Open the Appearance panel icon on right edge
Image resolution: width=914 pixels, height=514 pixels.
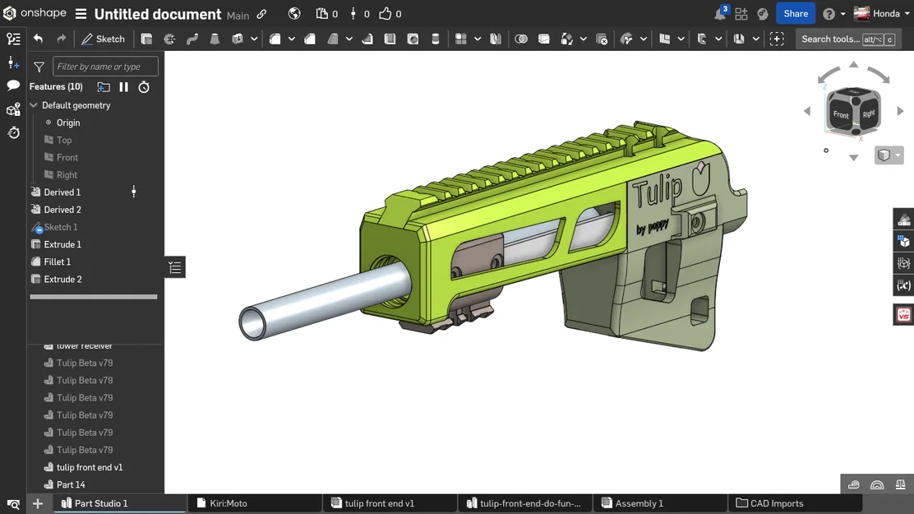(x=903, y=220)
